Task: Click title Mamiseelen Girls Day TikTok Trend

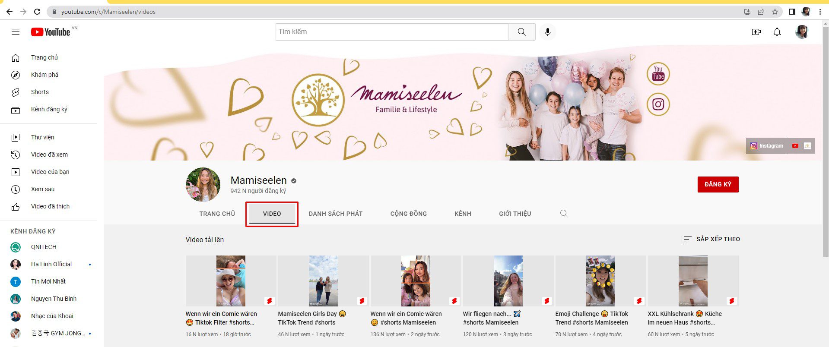Action: (x=312, y=318)
